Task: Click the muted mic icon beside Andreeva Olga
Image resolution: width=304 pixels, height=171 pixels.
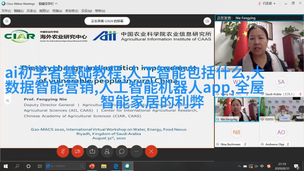Action: 288,144
